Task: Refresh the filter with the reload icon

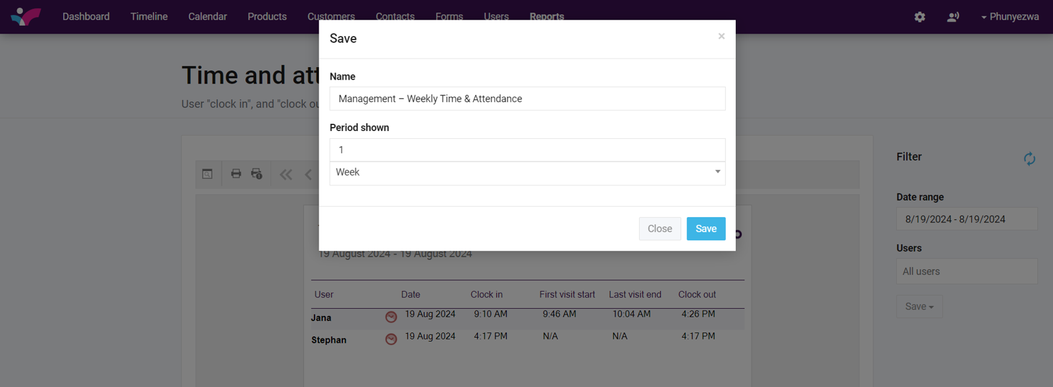Action: click(1029, 159)
